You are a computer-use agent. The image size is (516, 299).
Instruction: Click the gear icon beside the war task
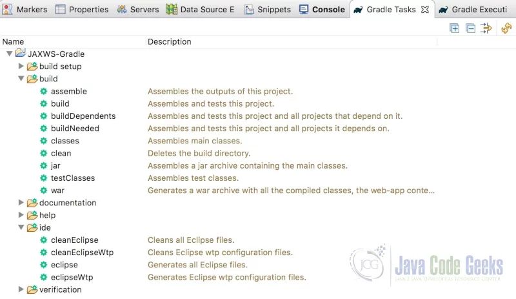pos(43,191)
